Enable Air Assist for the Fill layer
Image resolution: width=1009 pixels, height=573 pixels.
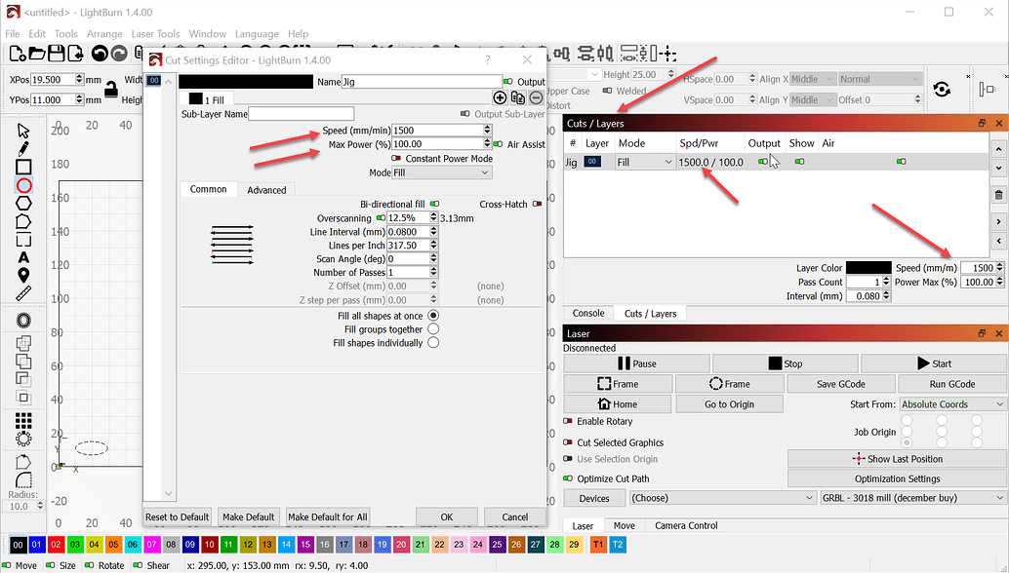[x=498, y=144]
